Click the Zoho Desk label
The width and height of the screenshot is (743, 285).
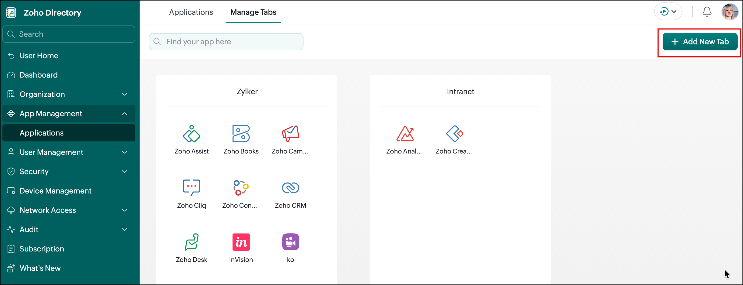[x=191, y=260]
